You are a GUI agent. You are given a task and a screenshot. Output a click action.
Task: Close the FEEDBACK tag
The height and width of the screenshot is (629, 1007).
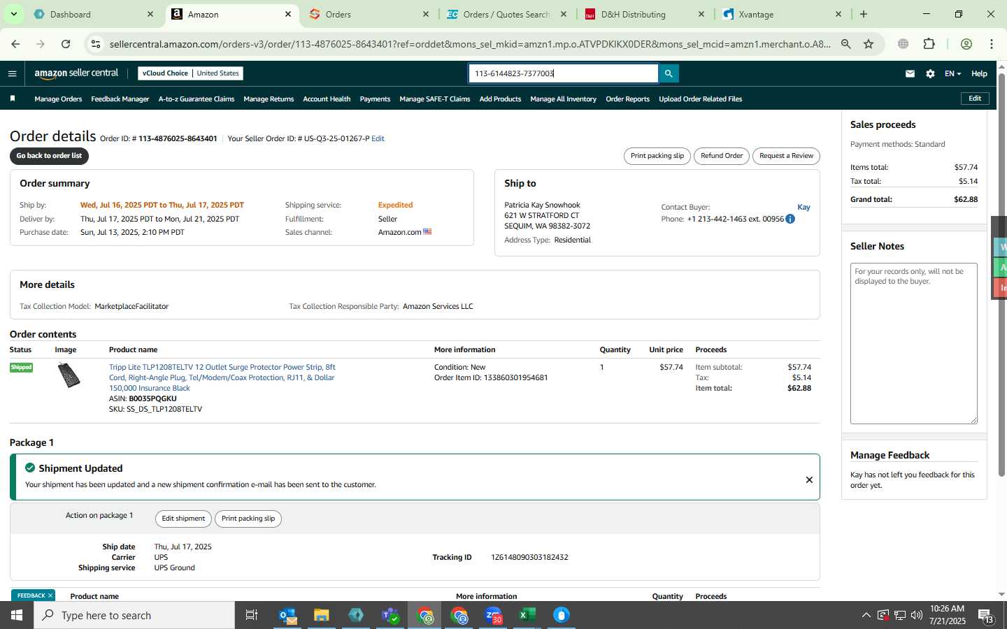50,595
